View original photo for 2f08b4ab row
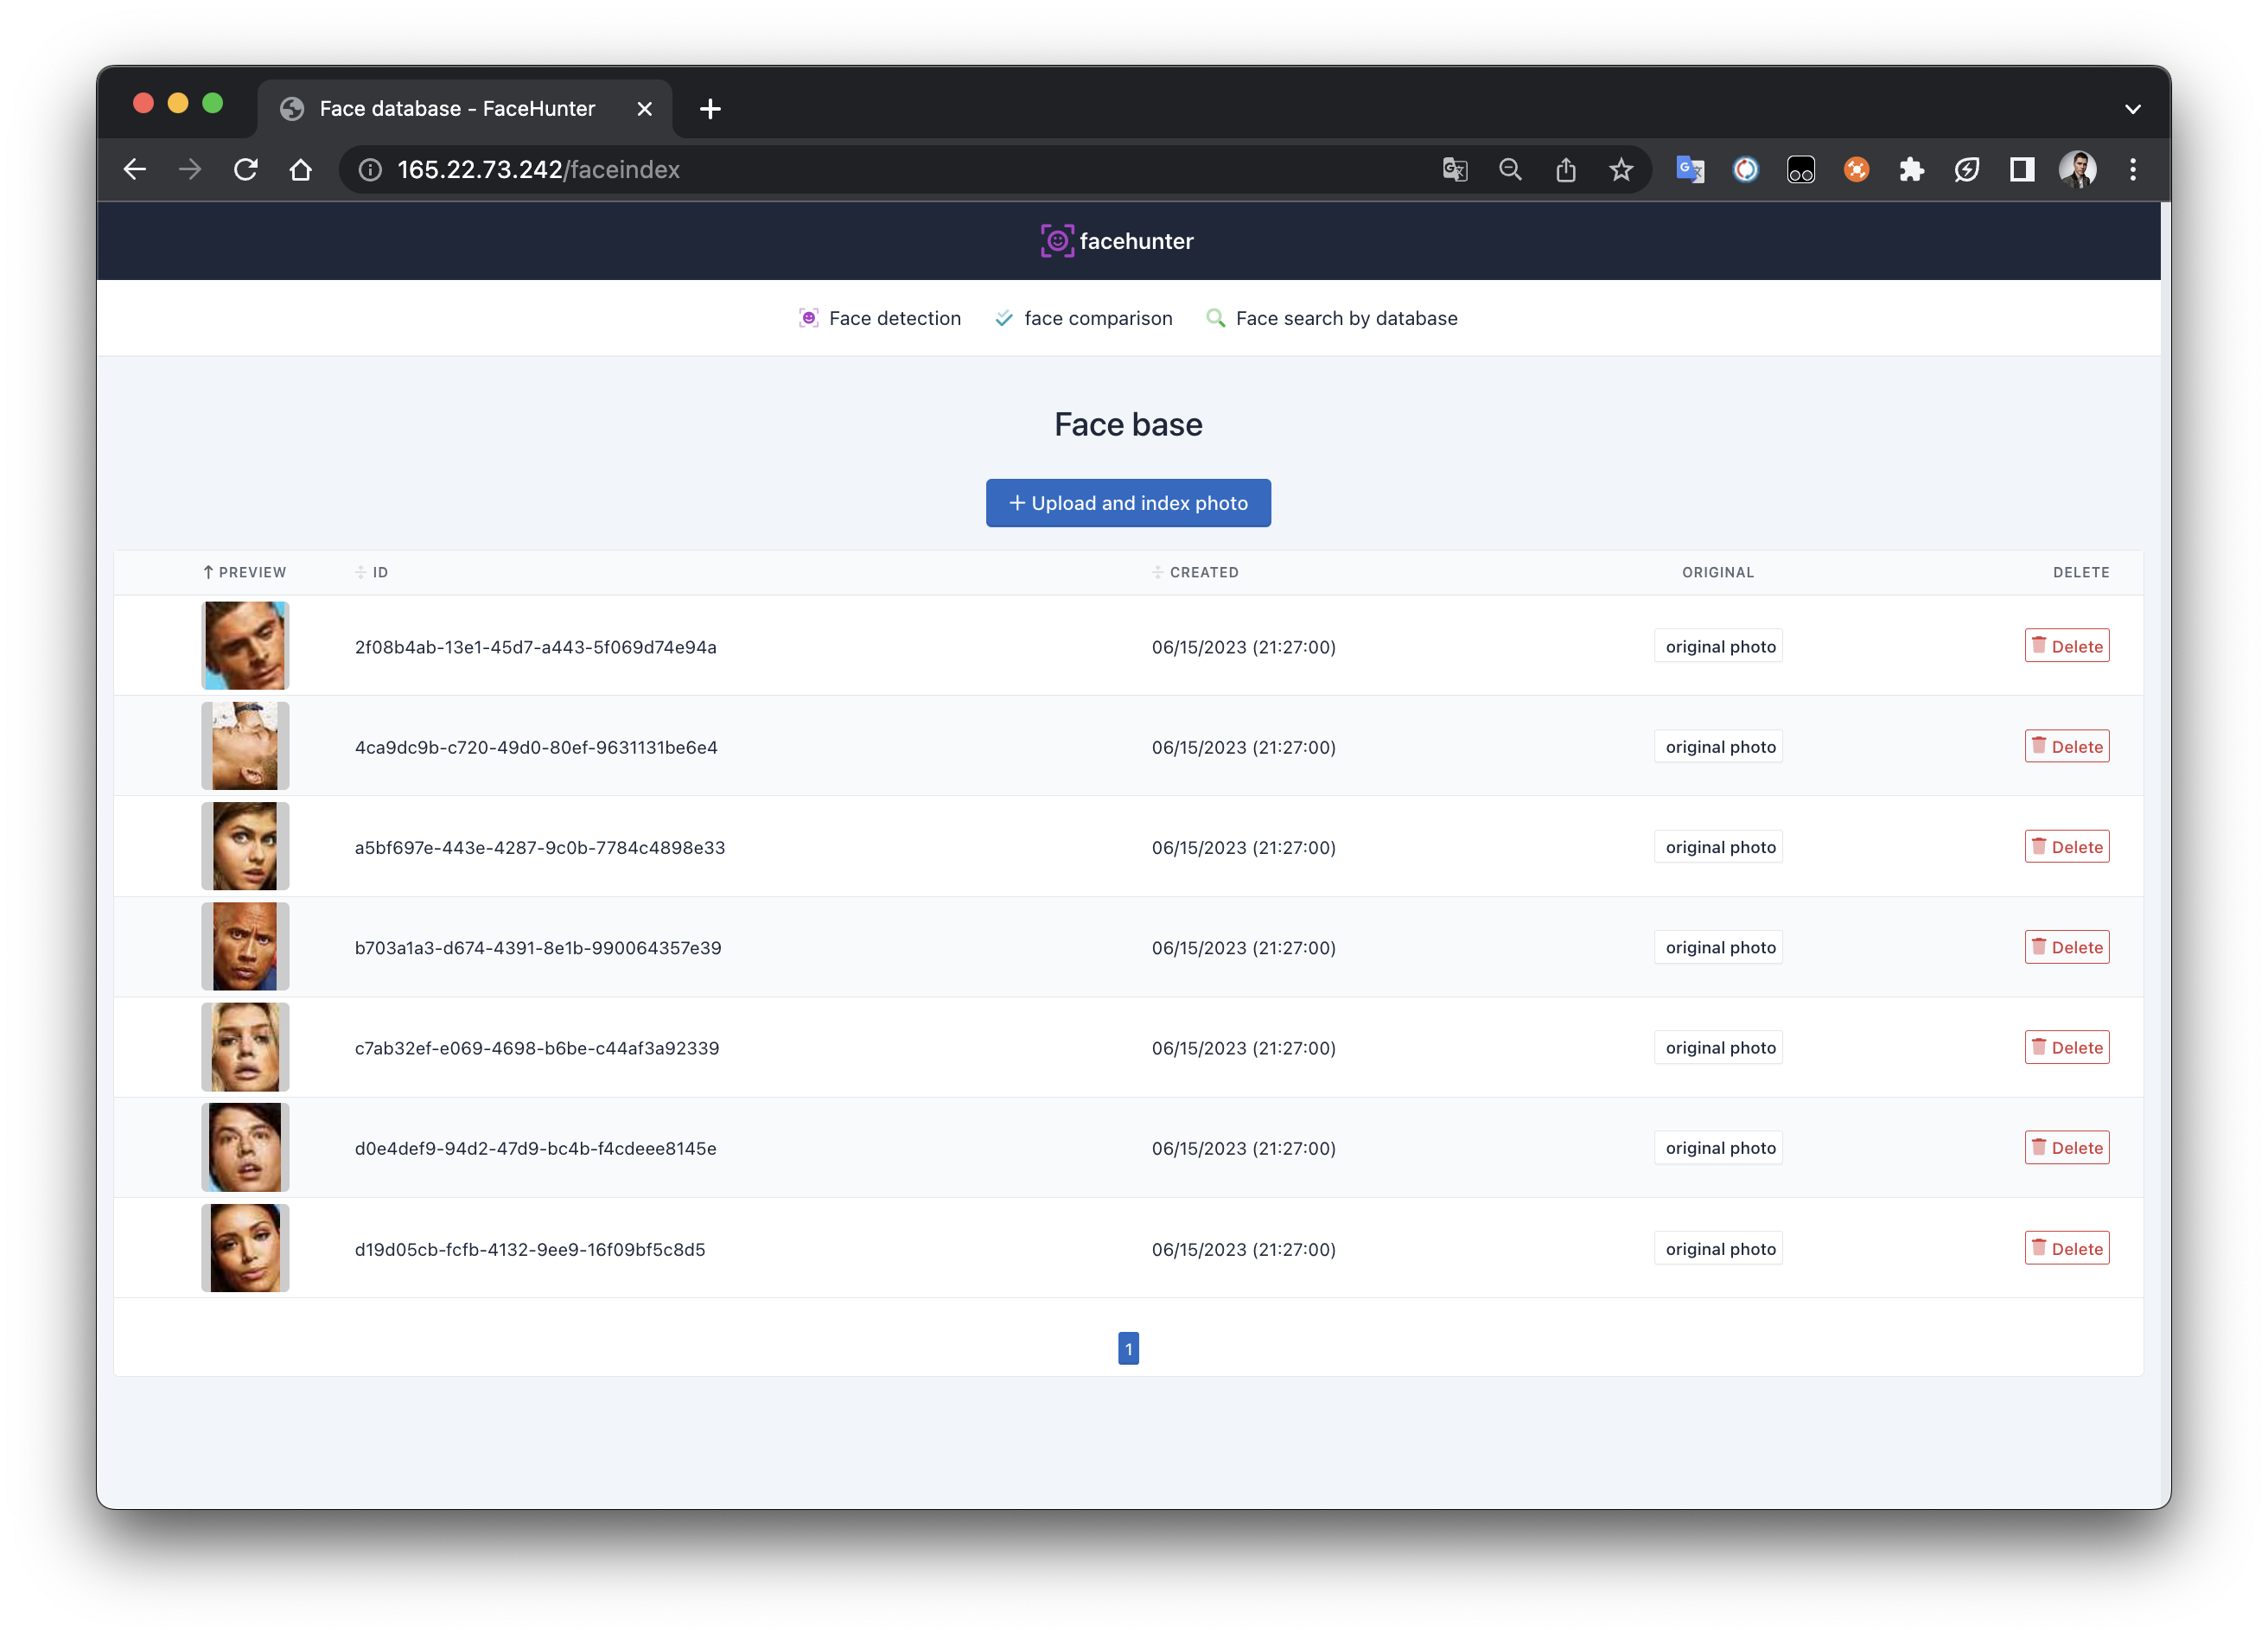The width and height of the screenshot is (2268, 1637). 1719,646
